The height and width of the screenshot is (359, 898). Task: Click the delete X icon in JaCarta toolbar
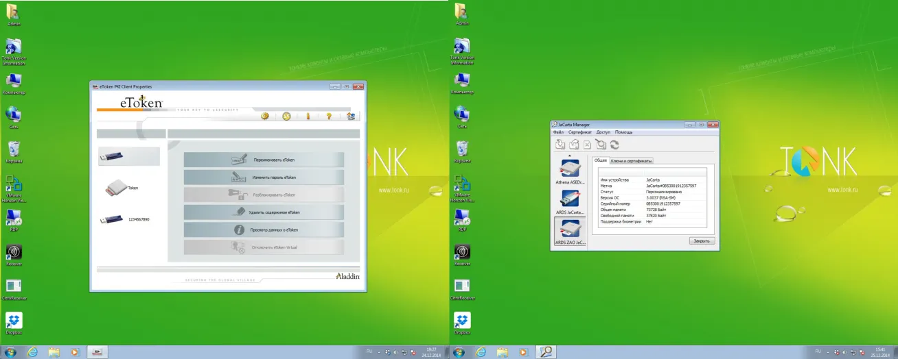(x=588, y=144)
